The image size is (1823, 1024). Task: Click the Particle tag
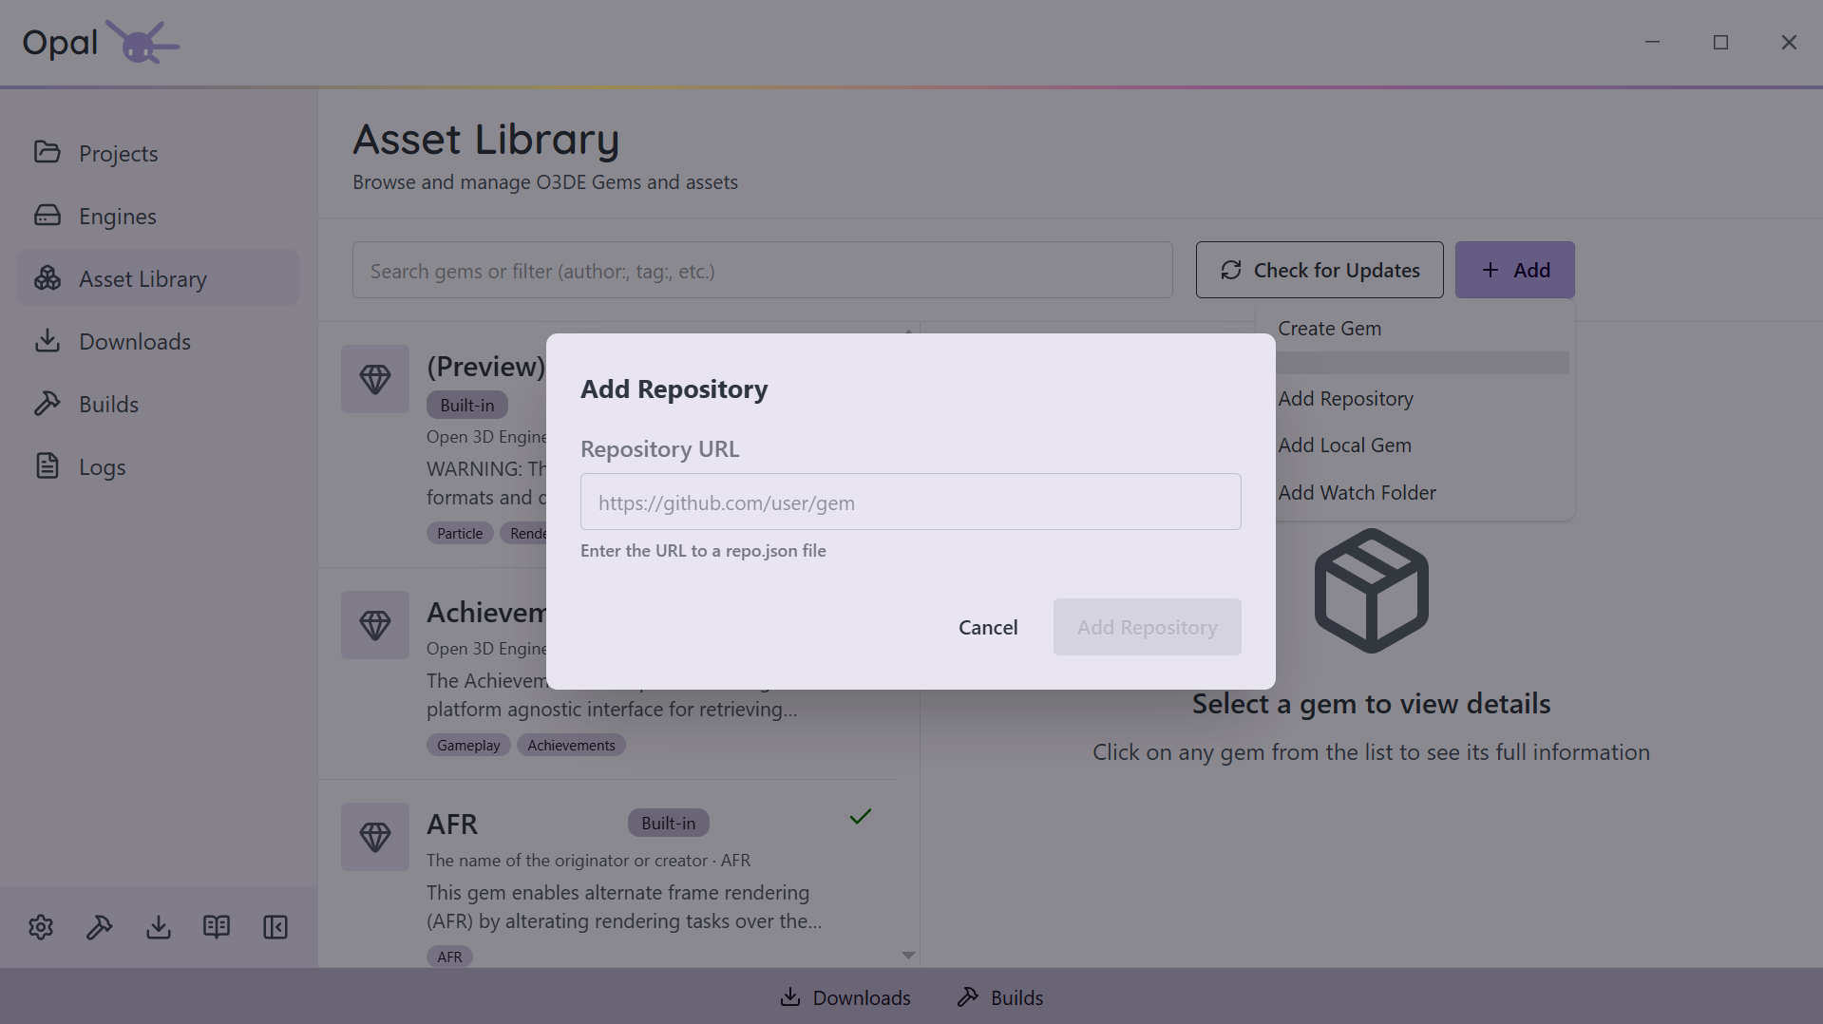point(460,534)
